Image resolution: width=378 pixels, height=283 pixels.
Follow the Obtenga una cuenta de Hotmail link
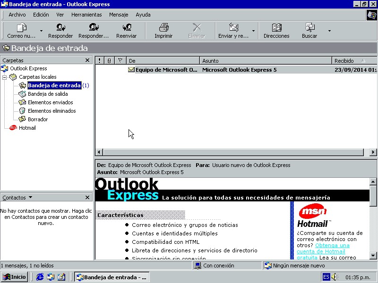pos(323,251)
